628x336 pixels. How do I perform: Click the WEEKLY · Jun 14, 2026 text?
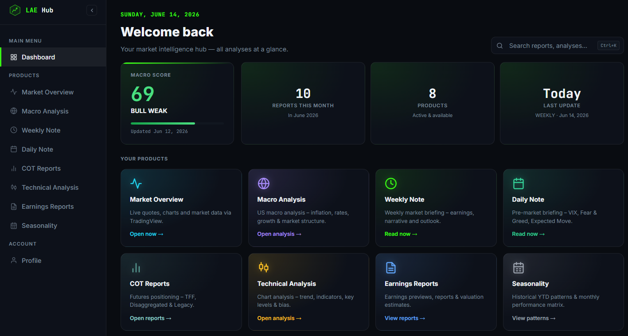562,115
